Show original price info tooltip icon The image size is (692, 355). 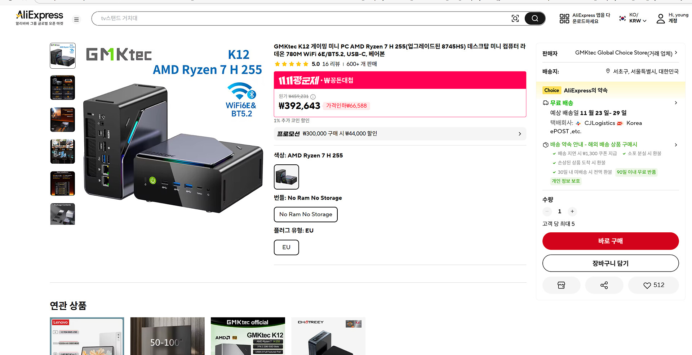313,97
